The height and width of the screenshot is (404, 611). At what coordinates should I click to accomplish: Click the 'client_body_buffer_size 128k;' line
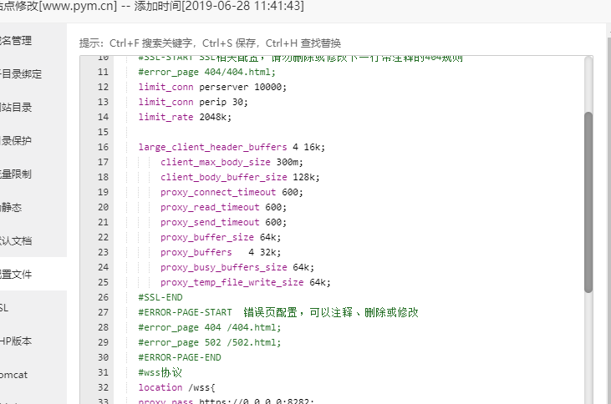click(x=240, y=177)
